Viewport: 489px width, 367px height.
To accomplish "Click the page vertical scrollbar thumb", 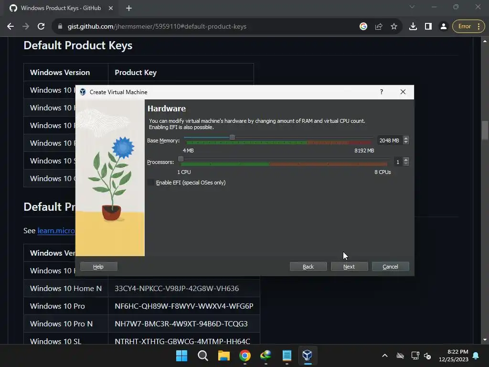I will point(485,130).
